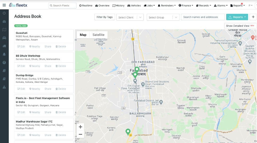Image resolution: width=257 pixels, height=143 pixels.
Task: Click the Faridabad District Jail marker
Action: 161,102
